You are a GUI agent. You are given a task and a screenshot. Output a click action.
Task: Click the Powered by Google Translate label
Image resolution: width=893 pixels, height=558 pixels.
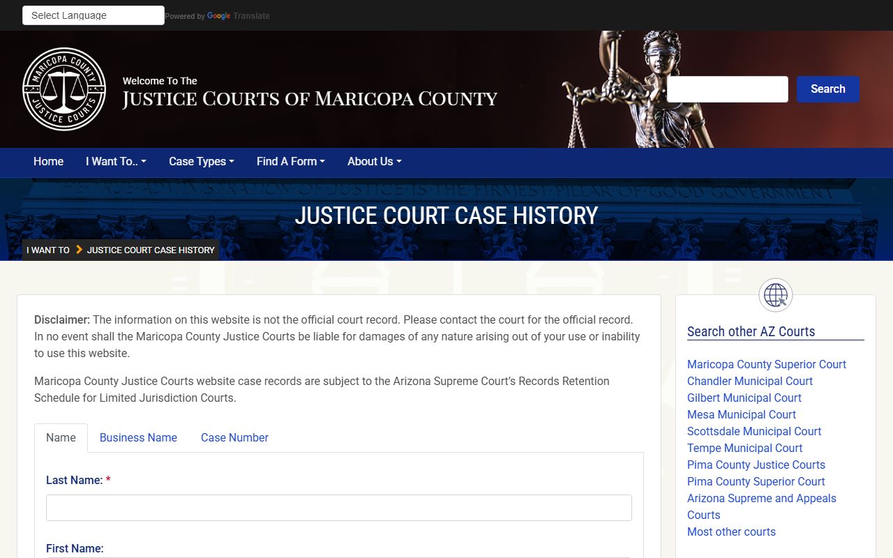(x=218, y=16)
